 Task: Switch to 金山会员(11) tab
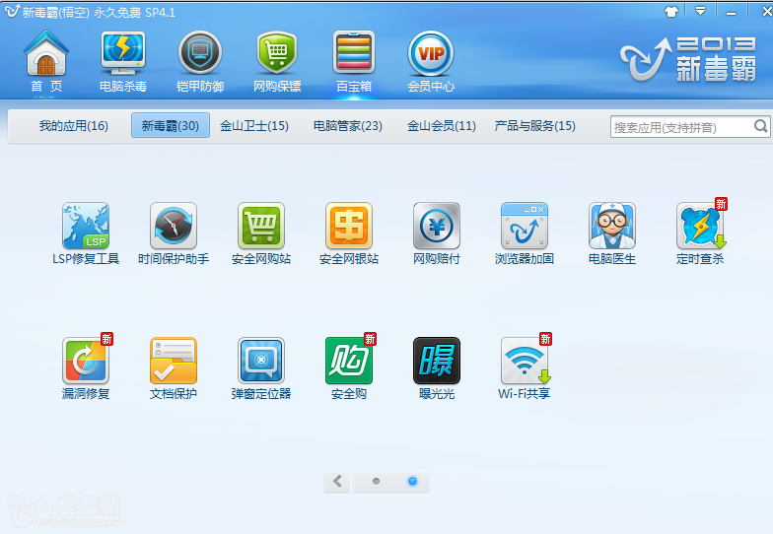tap(442, 126)
